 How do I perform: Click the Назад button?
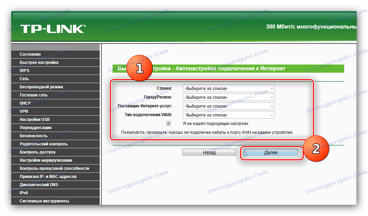[x=209, y=152]
